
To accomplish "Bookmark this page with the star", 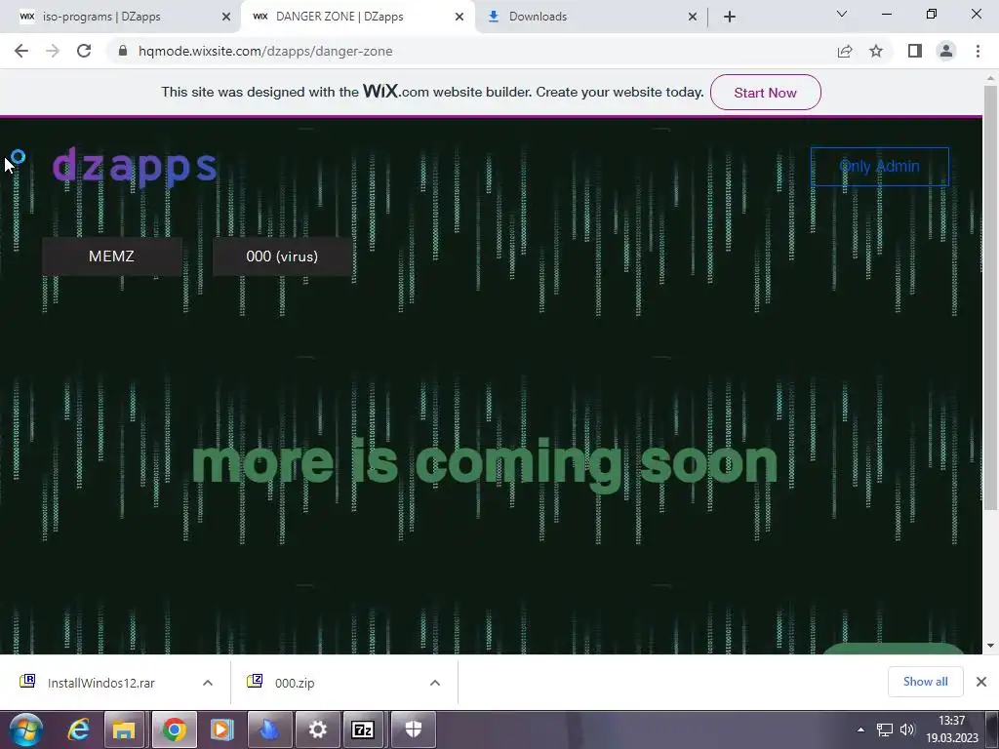I will click(876, 51).
